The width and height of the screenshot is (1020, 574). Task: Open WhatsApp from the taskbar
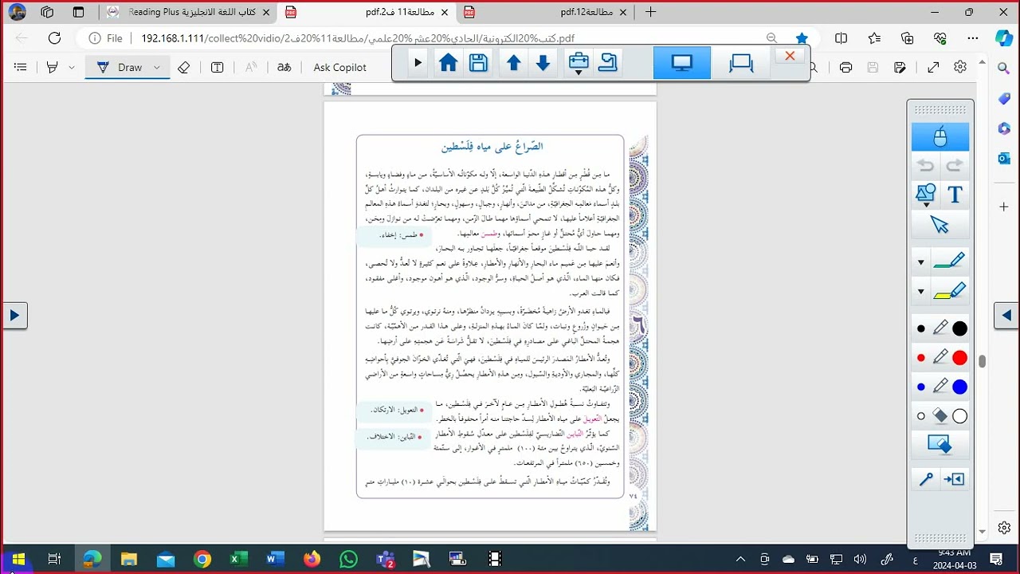348,559
